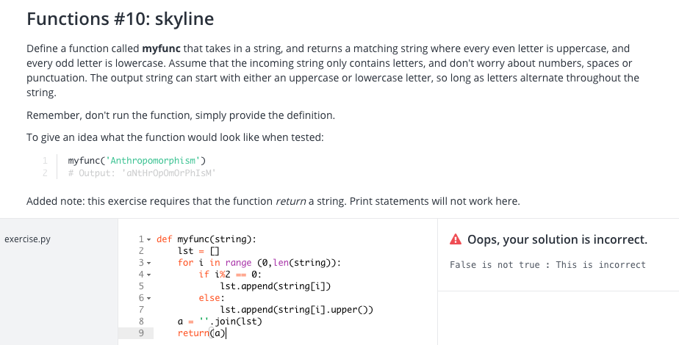Viewport: 679px width, 345px height.
Task: Collapse the if block fold arrow on line 4
Action: point(148,275)
